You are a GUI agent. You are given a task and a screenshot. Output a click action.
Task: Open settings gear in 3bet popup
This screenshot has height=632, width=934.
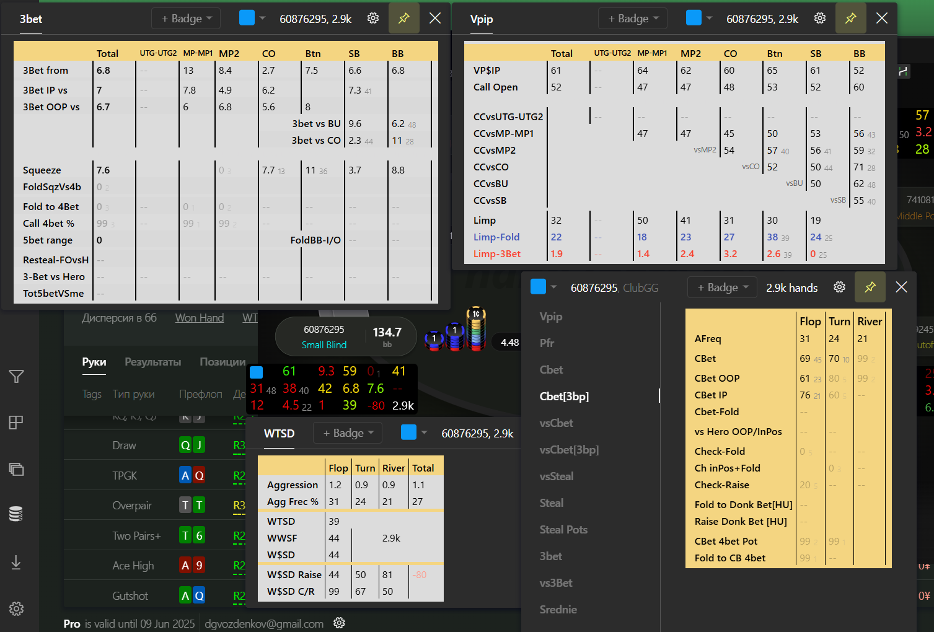point(373,19)
